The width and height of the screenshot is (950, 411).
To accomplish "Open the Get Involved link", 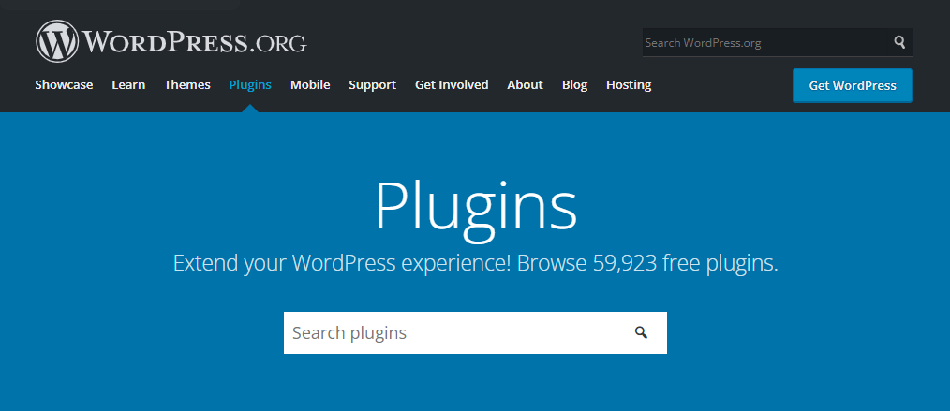I will [452, 84].
